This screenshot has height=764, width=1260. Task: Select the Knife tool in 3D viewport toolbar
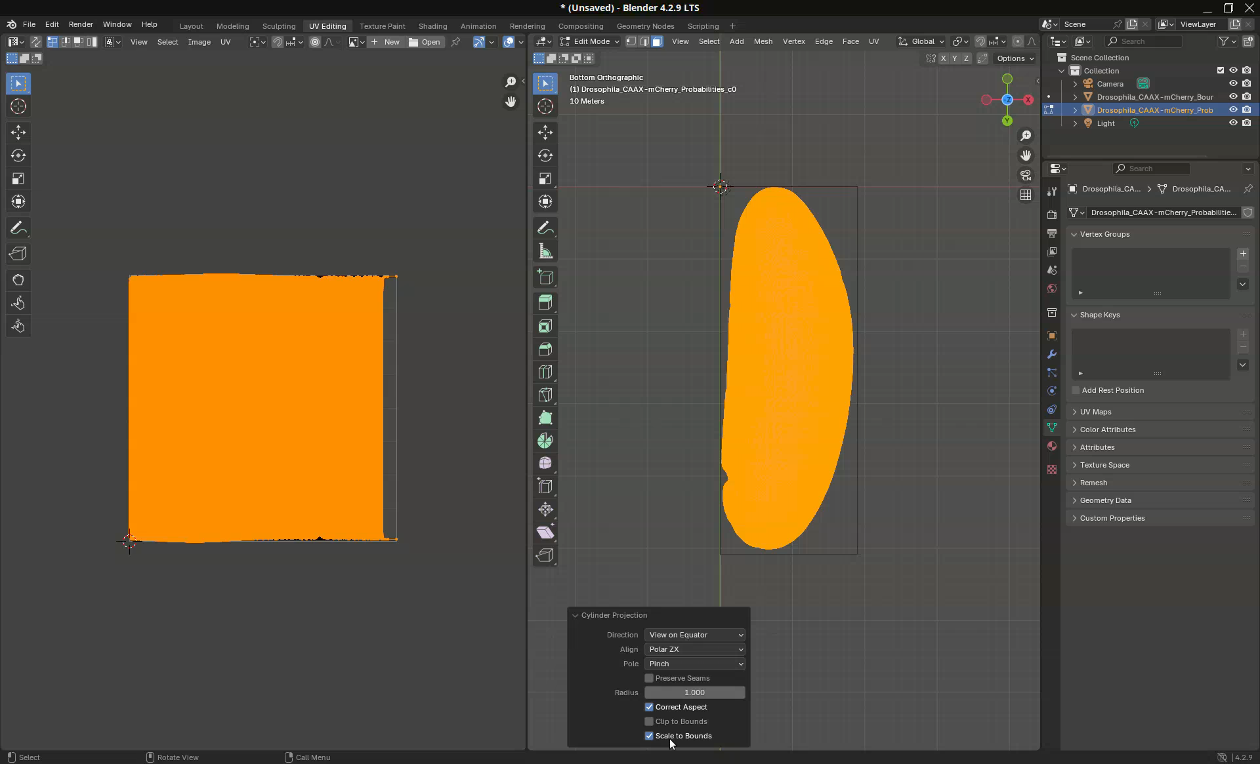pos(545,395)
